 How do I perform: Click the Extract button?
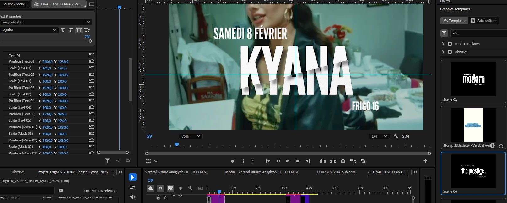coord(333,161)
